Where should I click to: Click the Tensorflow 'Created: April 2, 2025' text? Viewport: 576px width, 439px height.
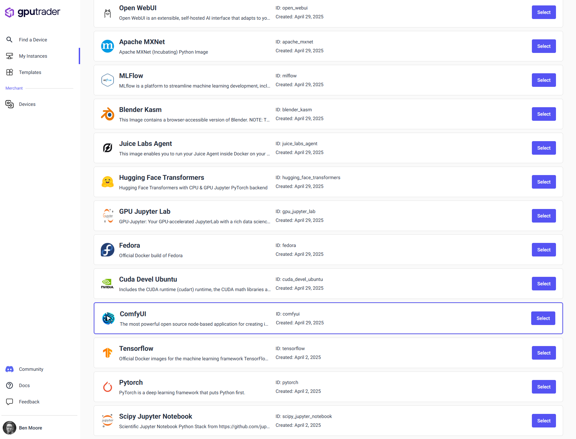(298, 357)
